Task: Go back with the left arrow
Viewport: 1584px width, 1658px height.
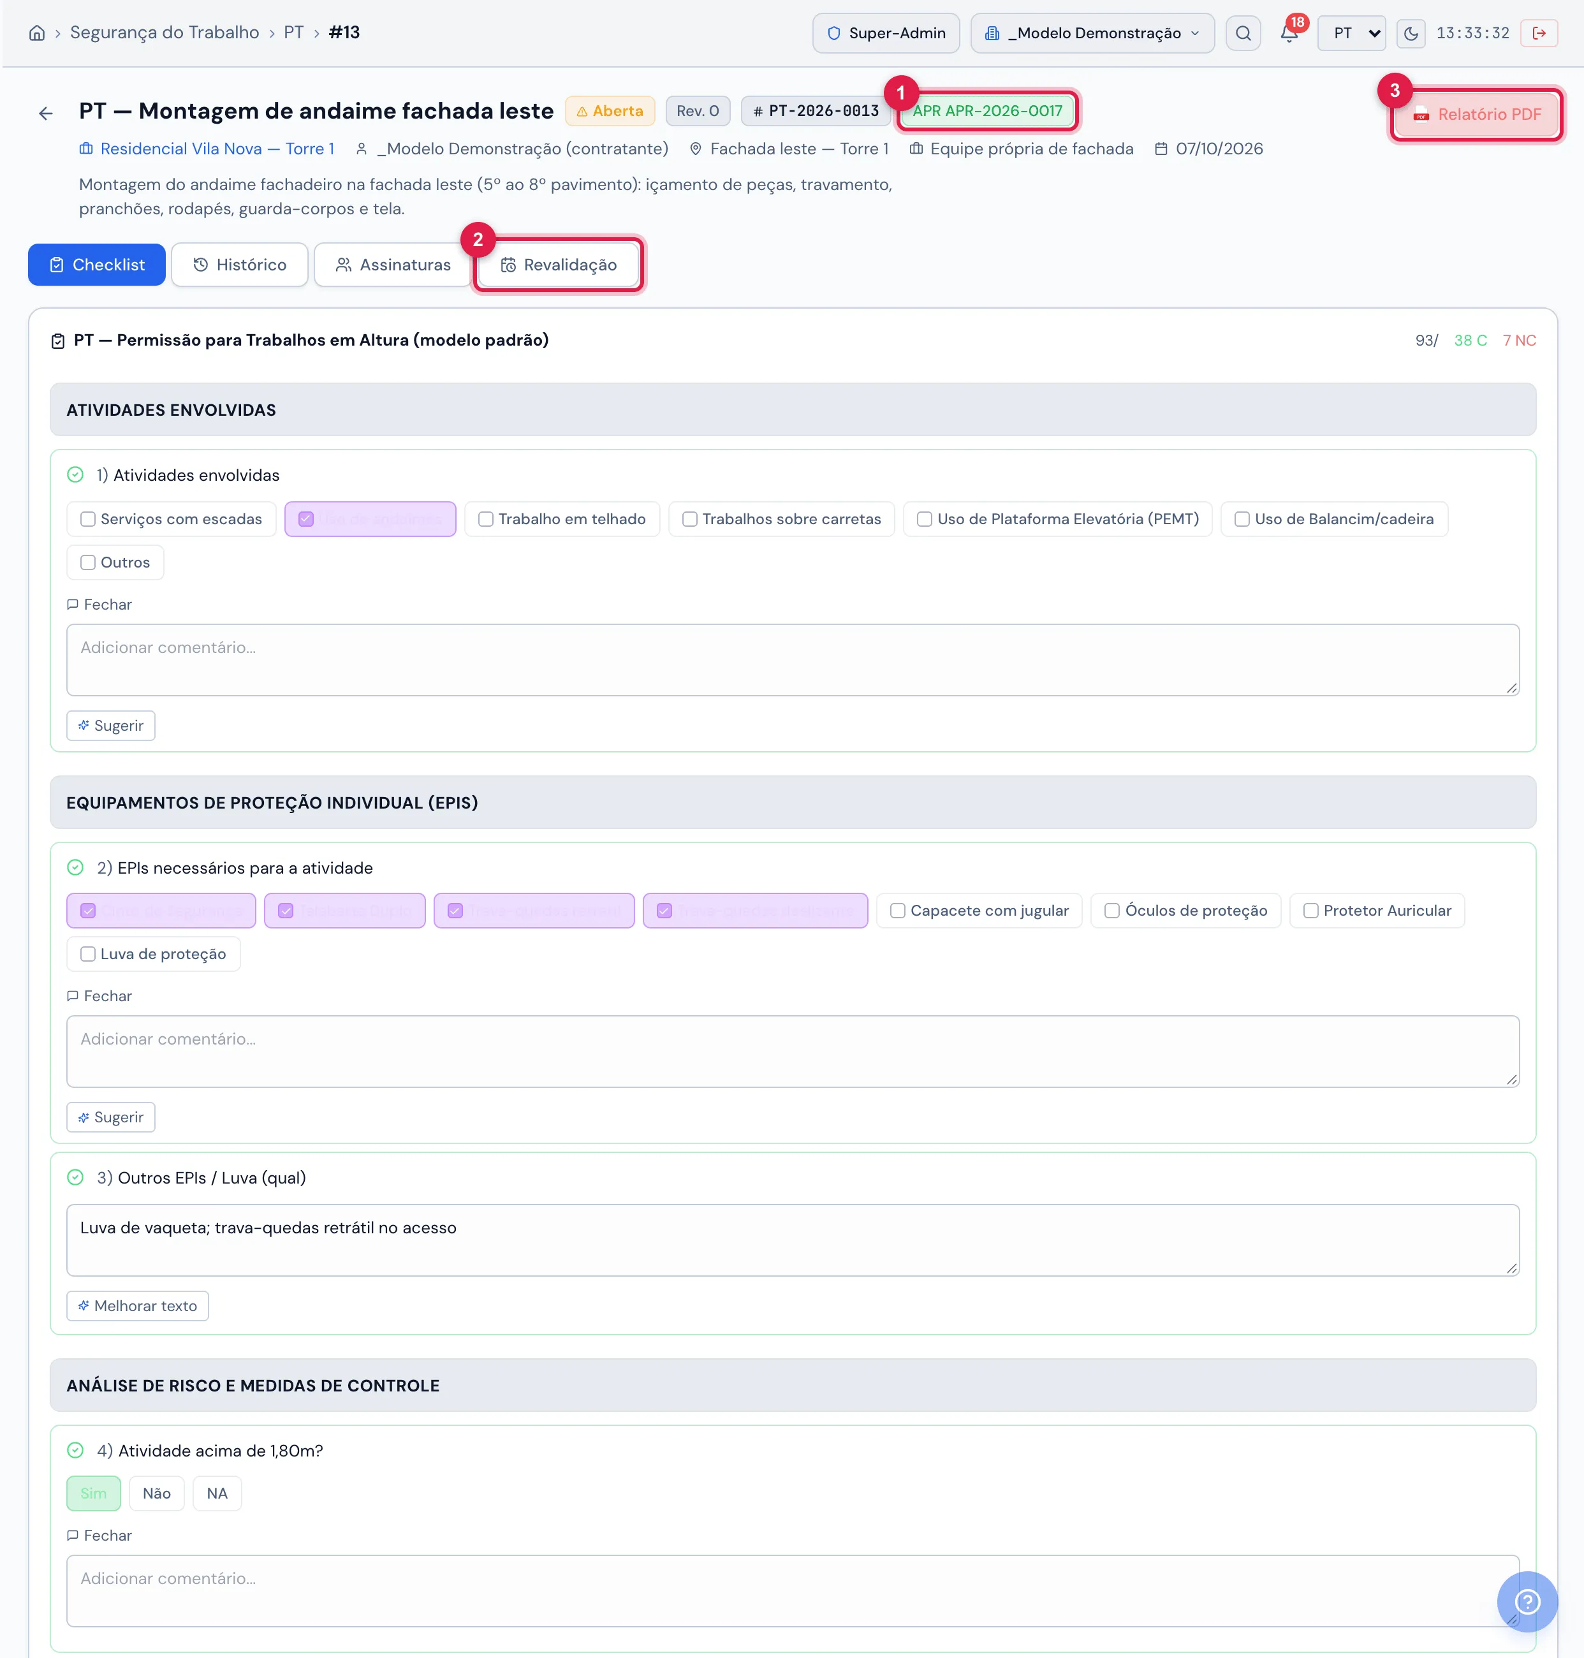Action: point(46,113)
